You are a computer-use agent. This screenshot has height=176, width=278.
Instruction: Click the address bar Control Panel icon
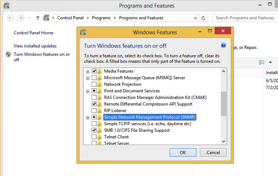tap(47, 18)
